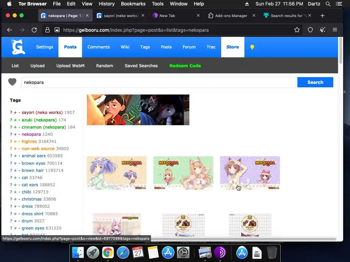Open Trash in the dock

click(x=272, y=253)
